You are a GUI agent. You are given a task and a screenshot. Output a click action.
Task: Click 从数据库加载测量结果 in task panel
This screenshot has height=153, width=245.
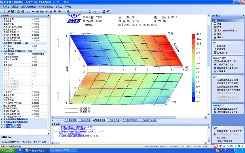[227, 112]
